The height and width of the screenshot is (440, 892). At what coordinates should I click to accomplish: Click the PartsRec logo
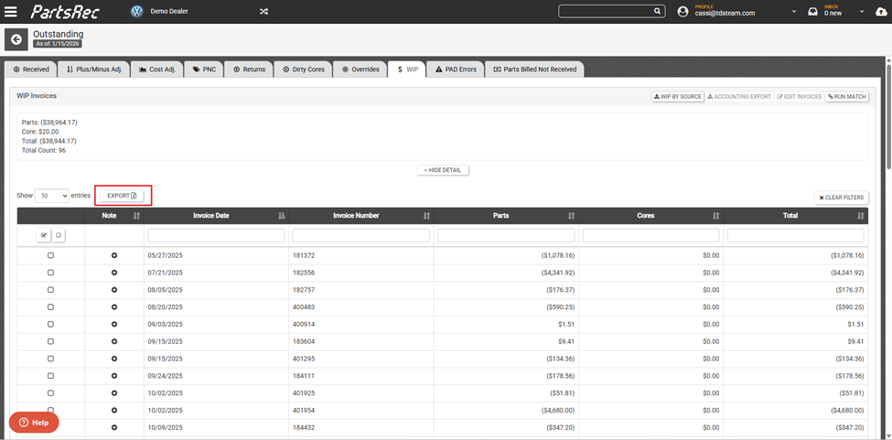(x=65, y=11)
